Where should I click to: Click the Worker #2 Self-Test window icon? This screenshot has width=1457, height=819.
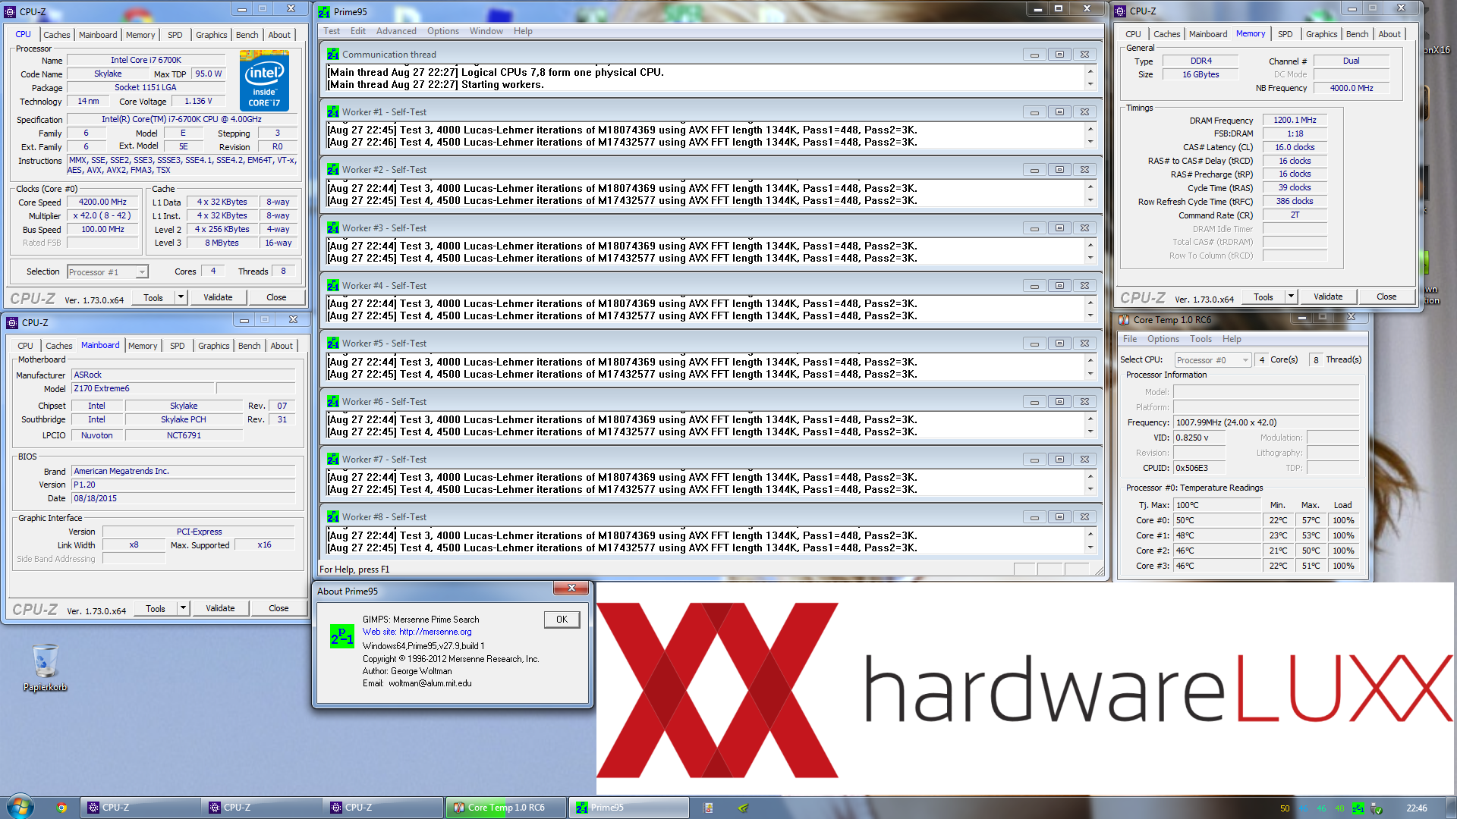point(333,170)
